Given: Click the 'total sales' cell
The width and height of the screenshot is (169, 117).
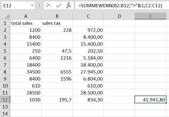Looking at the screenshot, I should (x=26, y=23).
